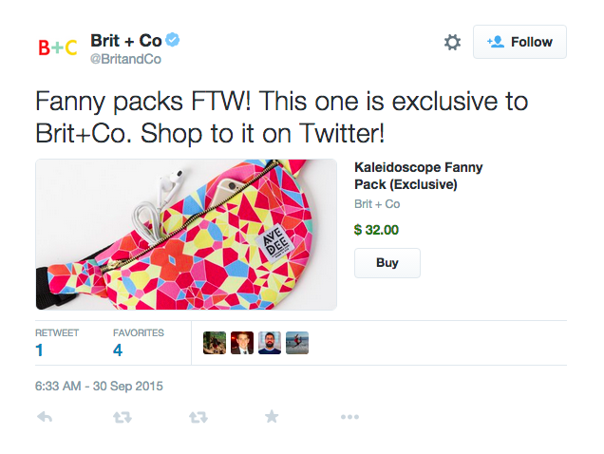Screen dimensions: 604x454
Task: Open the Kaleidoscope Fanny Pack product title
Action: coord(418,176)
